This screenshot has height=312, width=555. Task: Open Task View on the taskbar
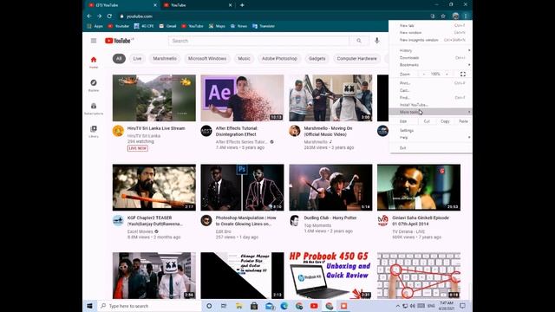pyautogui.click(x=224, y=306)
